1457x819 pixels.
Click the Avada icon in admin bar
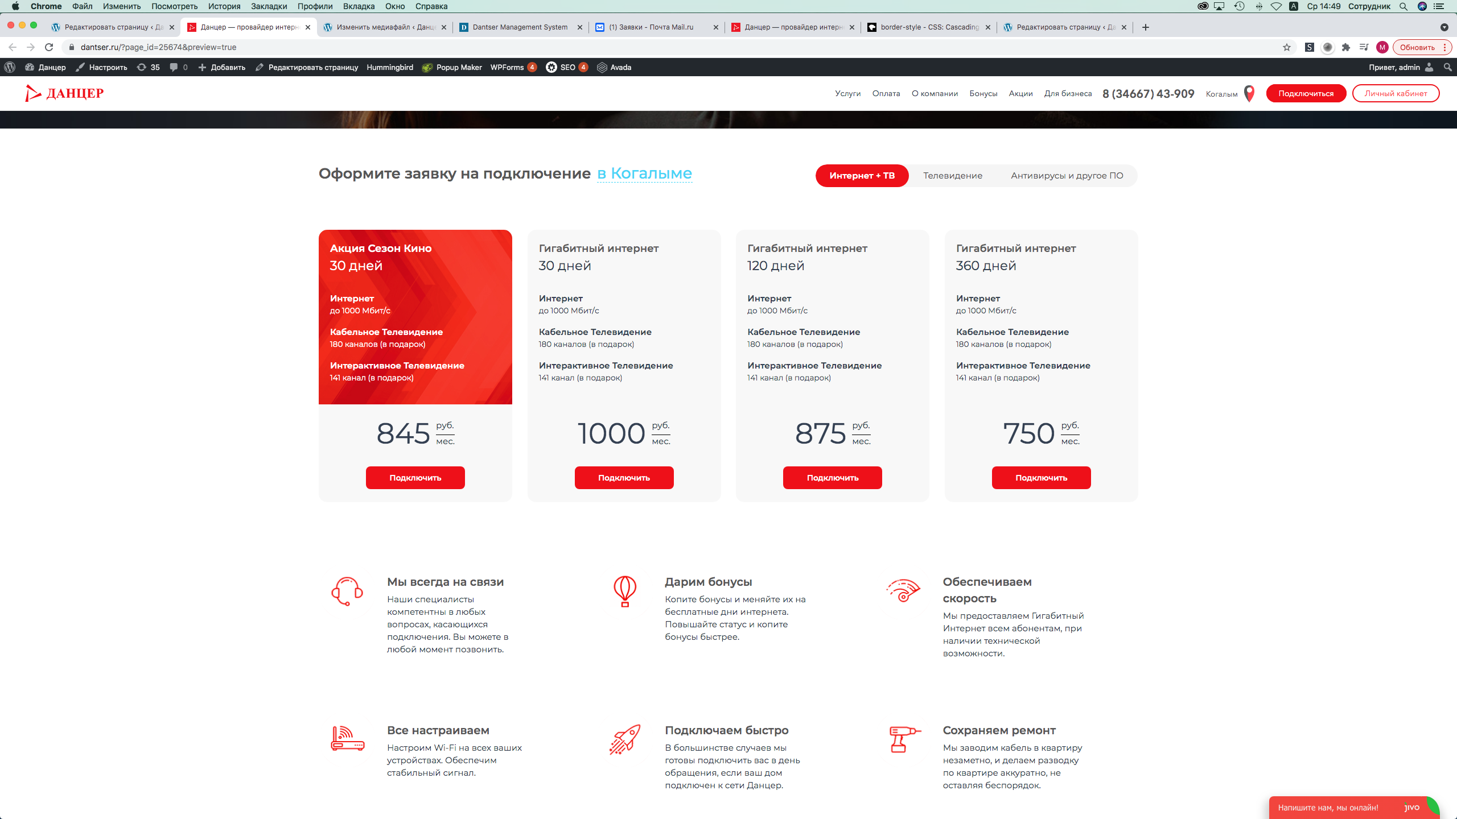(602, 67)
